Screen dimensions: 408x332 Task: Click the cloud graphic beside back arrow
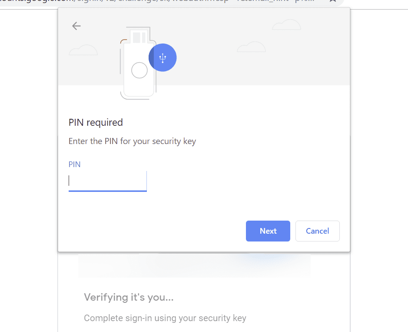click(83, 50)
